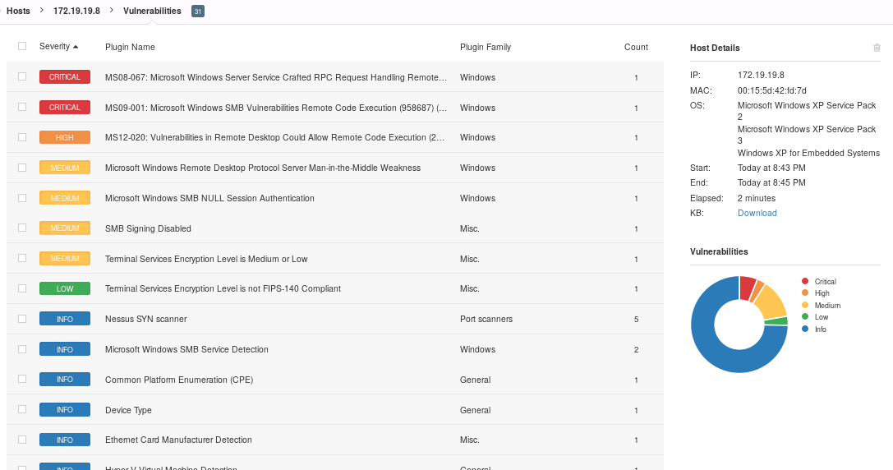Image resolution: width=893 pixels, height=470 pixels.
Task: Check the box for MS09-001 vulnerability row
Action: (22, 107)
